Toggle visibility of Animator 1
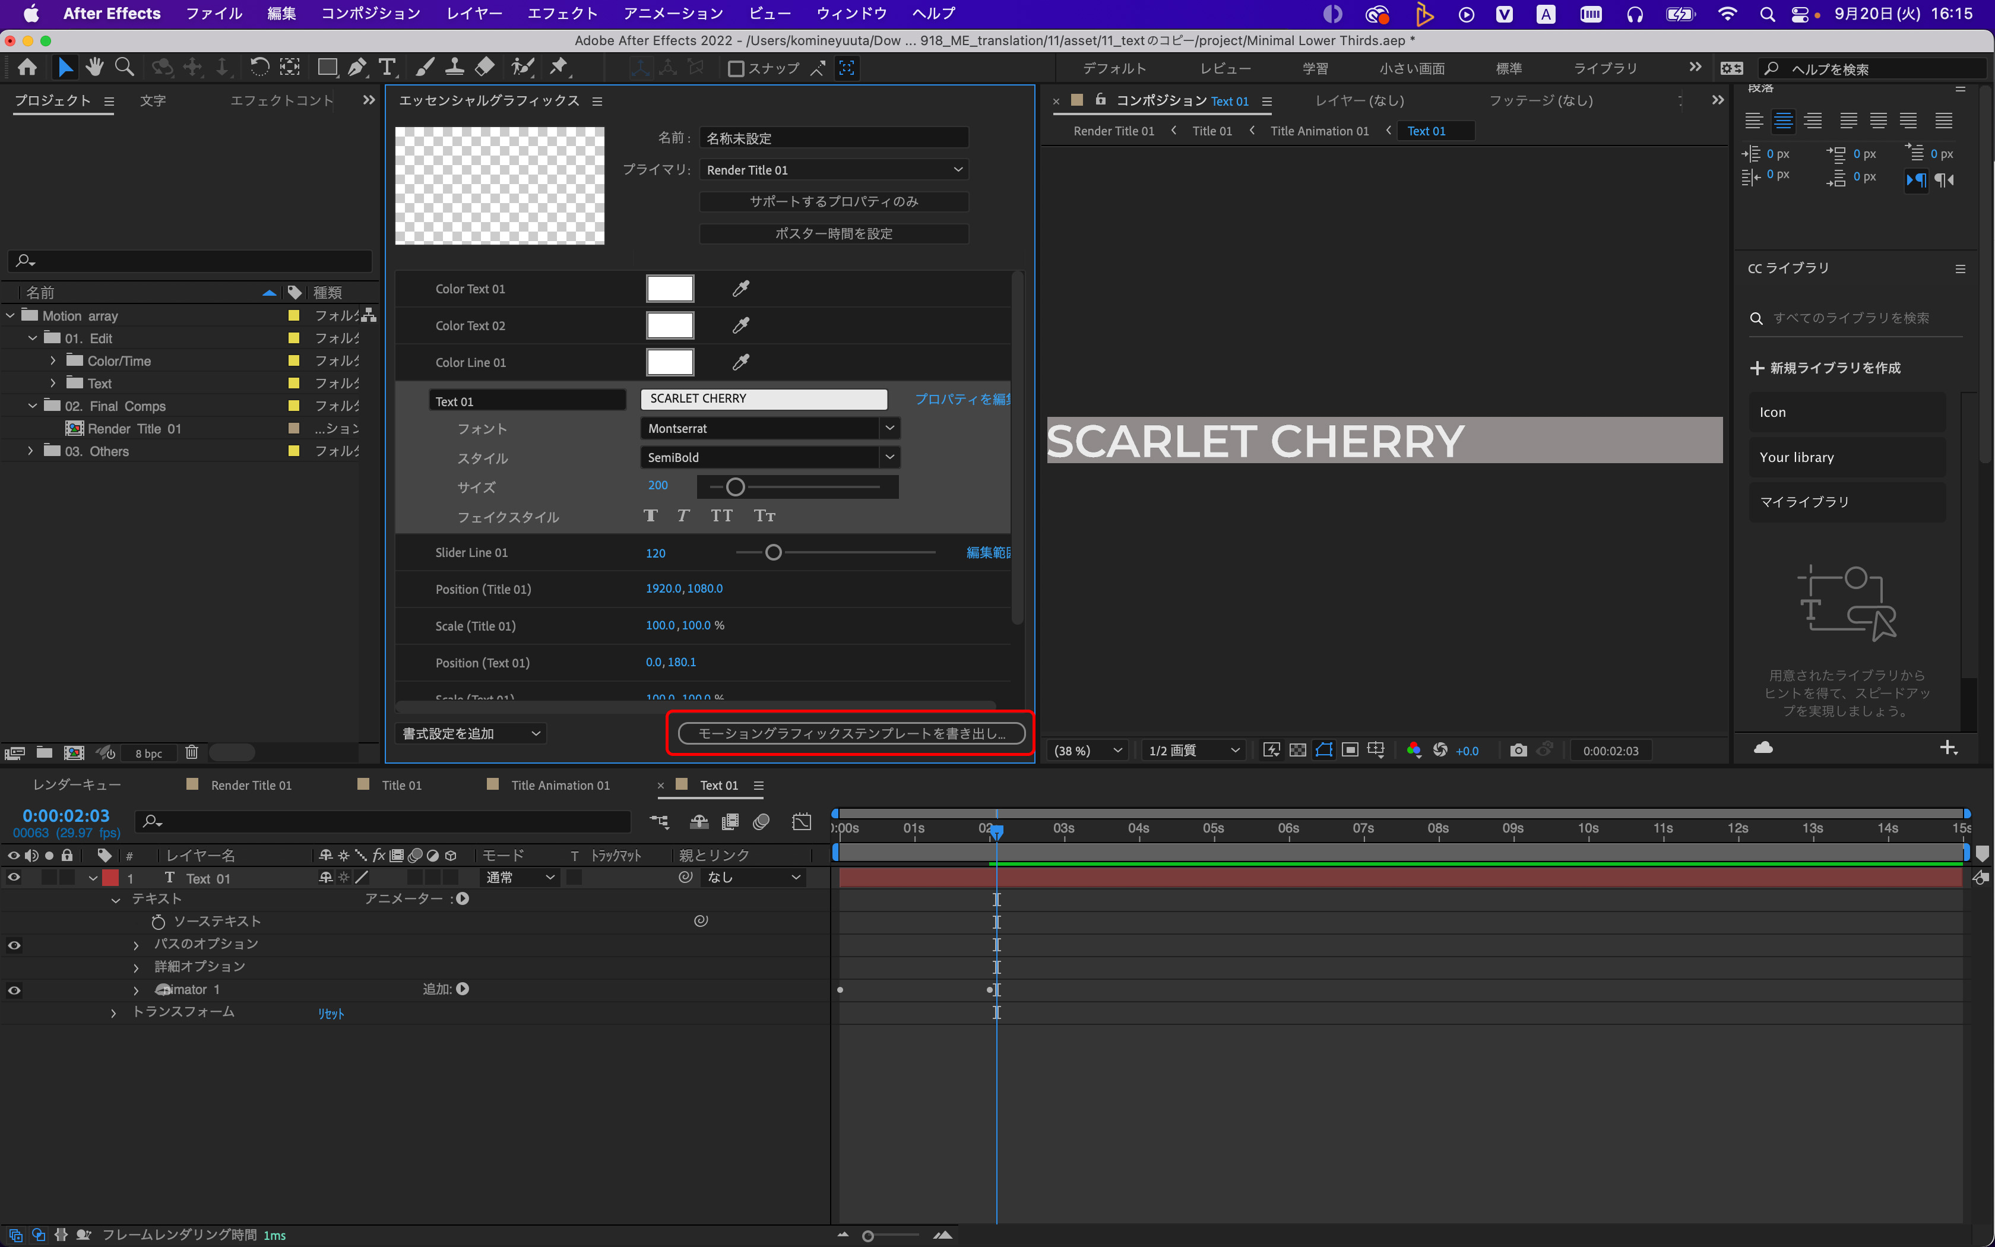 (x=14, y=990)
